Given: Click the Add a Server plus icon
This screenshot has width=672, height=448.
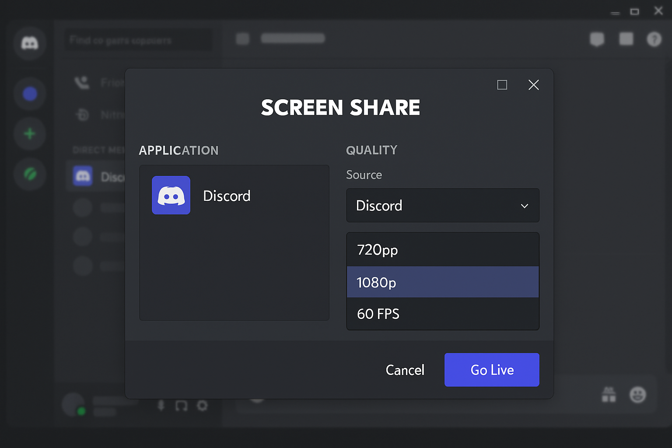Looking at the screenshot, I should pyautogui.click(x=30, y=134).
